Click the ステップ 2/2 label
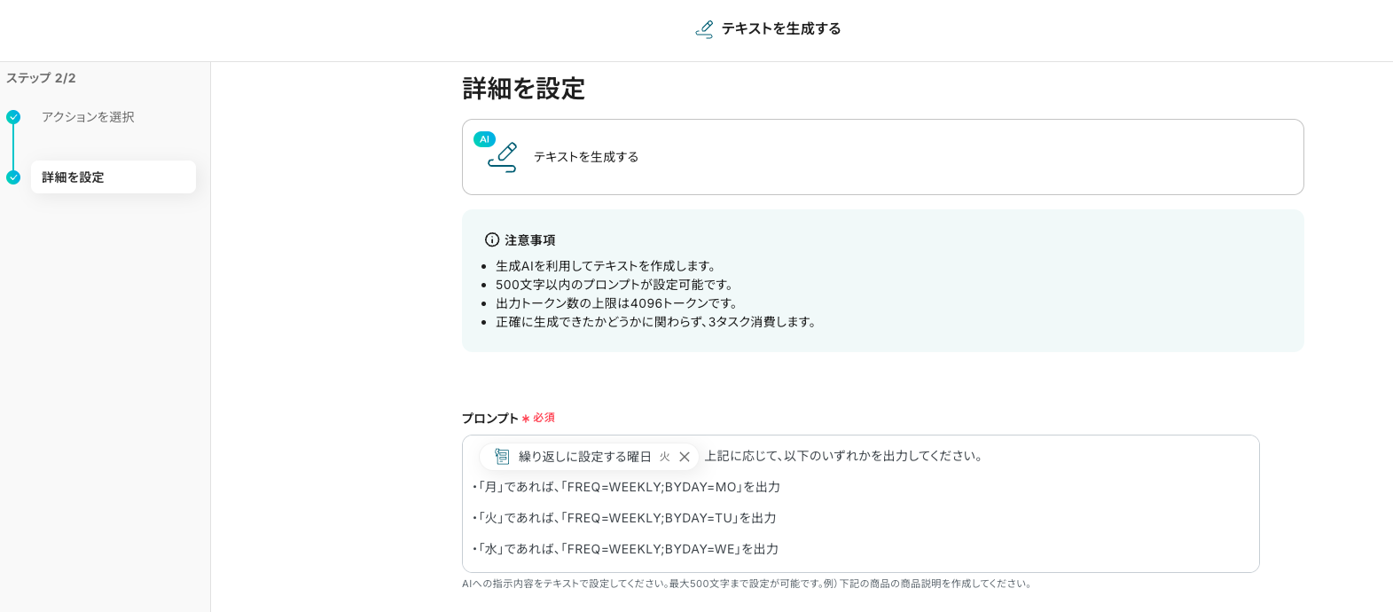Image resolution: width=1393 pixels, height=612 pixels. pyautogui.click(x=41, y=78)
